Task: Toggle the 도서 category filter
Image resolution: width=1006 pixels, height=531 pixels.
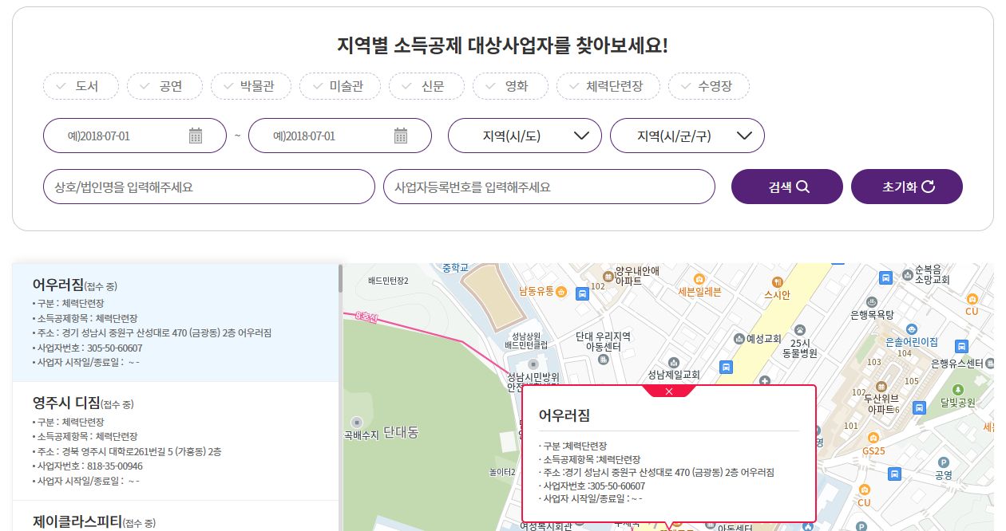Action: click(81, 86)
